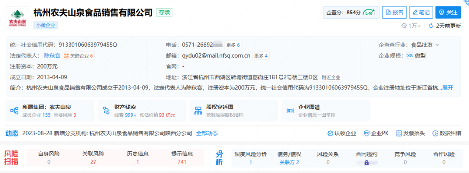Click the L-10 rating gauge icon
The width and height of the screenshot is (469, 173).
coord(369,13)
